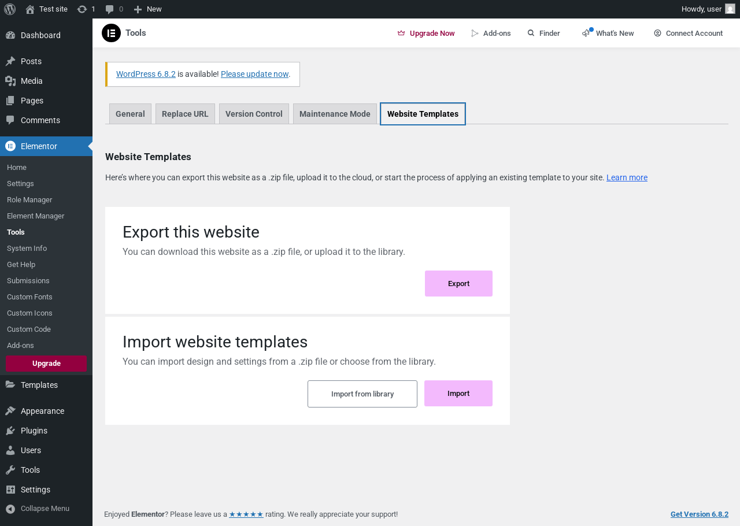Open the comments bubble in admin bar
Image resolution: width=740 pixels, height=526 pixels.
110,9
